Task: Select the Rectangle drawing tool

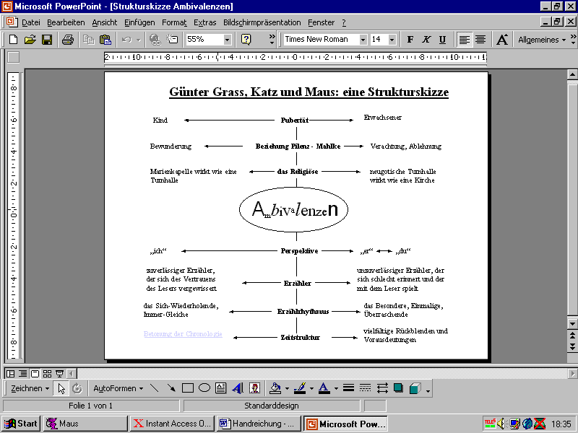Action: click(x=188, y=388)
